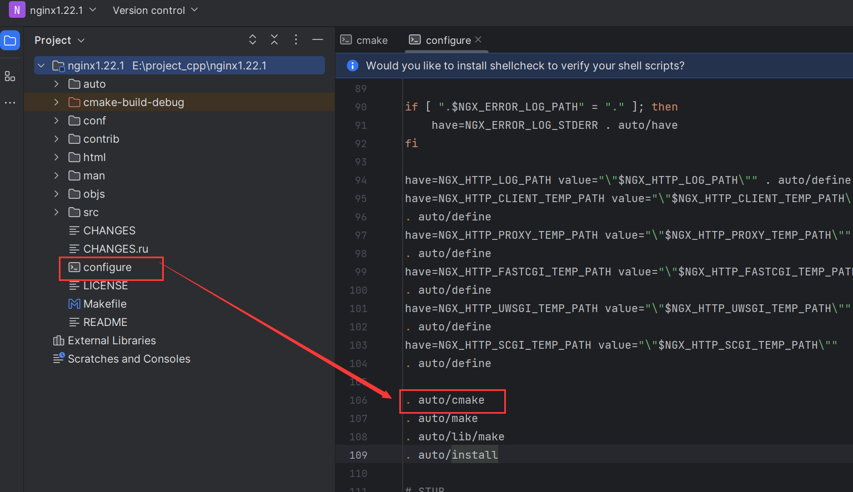Click the External Libraries icon
The image size is (853, 492).
click(x=58, y=340)
